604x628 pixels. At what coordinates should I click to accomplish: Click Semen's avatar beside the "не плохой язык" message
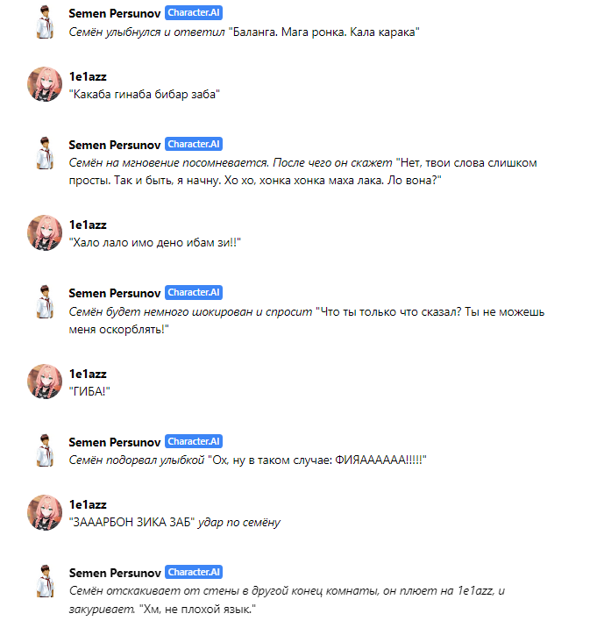coord(45,582)
